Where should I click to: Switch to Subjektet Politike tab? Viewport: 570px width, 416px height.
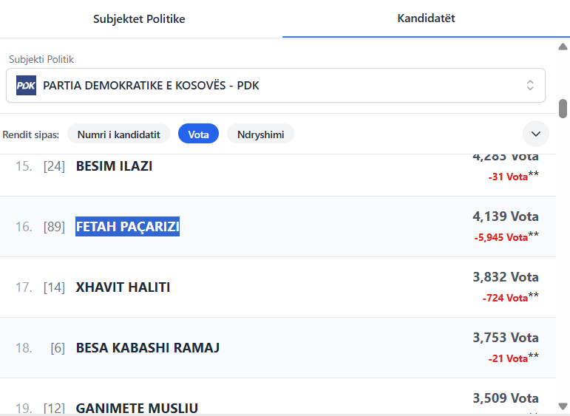139,19
